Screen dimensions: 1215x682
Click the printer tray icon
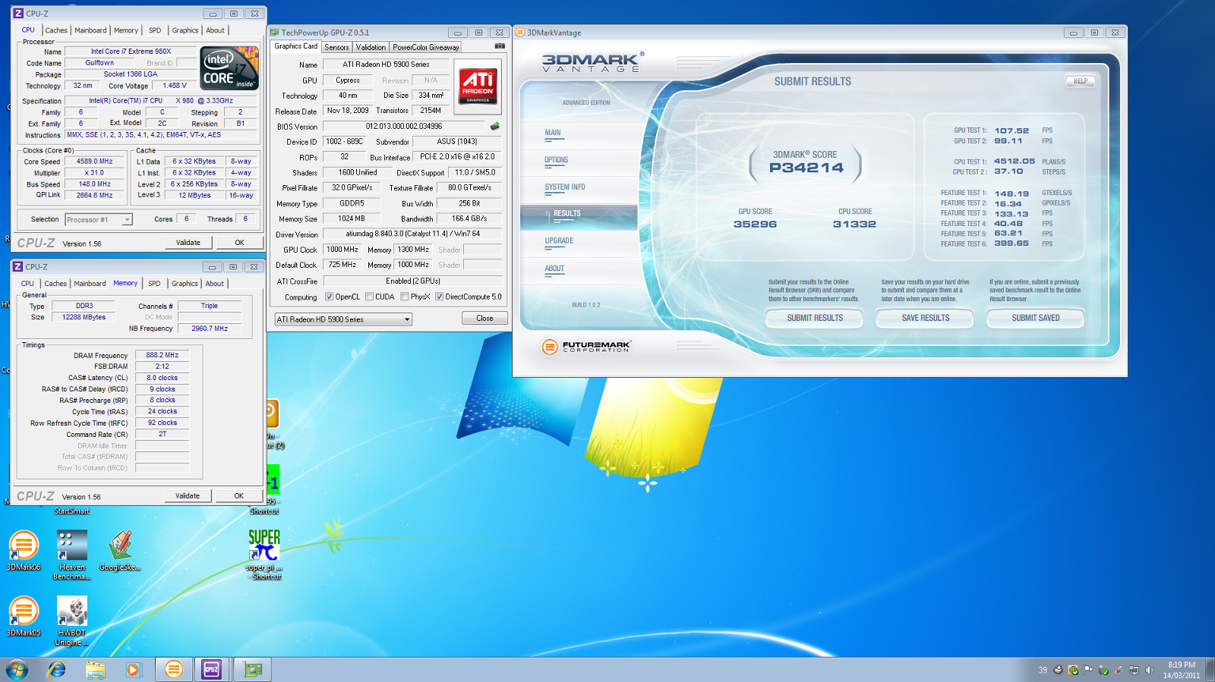click(1058, 670)
